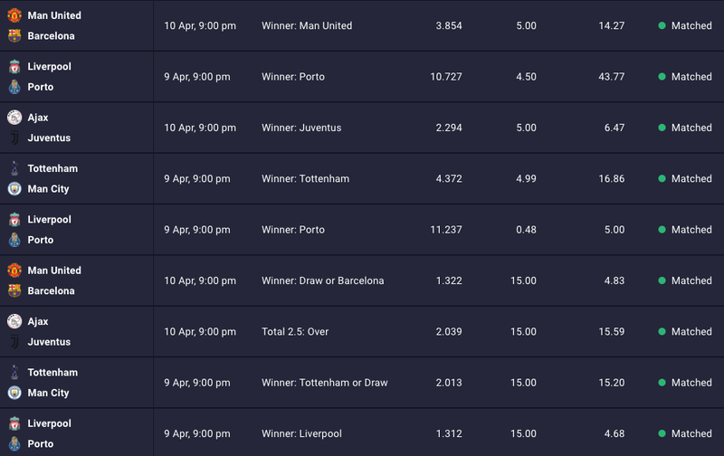The height and width of the screenshot is (456, 724).
Task: Click the green Matched dot for Winner: Man United
Action: tap(662, 26)
